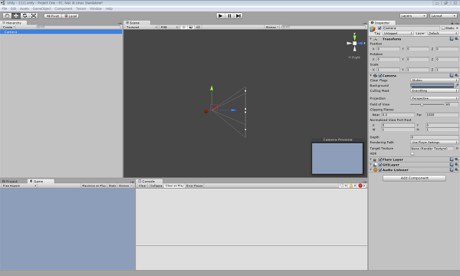Click the Step frame button
460x276 pixels.
pyautogui.click(x=238, y=16)
